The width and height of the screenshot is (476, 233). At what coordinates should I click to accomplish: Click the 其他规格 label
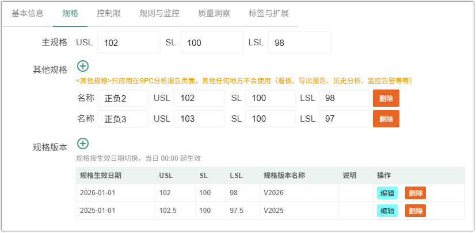[x=50, y=70]
